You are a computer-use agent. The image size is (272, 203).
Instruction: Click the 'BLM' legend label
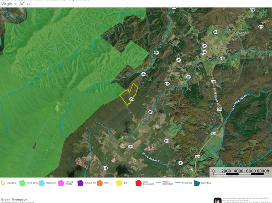(x=126, y=183)
